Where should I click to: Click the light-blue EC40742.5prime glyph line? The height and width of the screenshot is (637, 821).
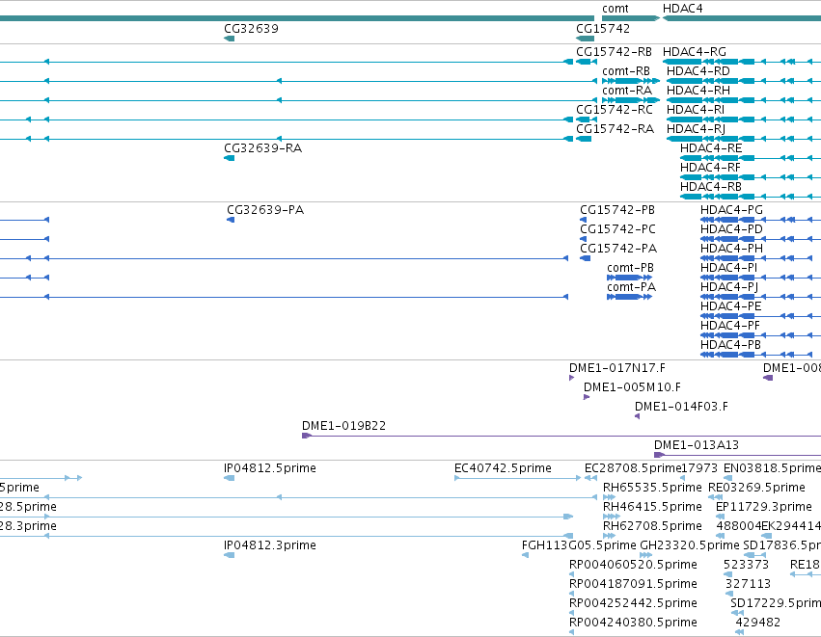pos(517,477)
